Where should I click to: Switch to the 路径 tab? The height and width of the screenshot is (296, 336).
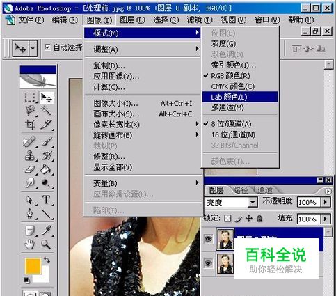point(240,190)
